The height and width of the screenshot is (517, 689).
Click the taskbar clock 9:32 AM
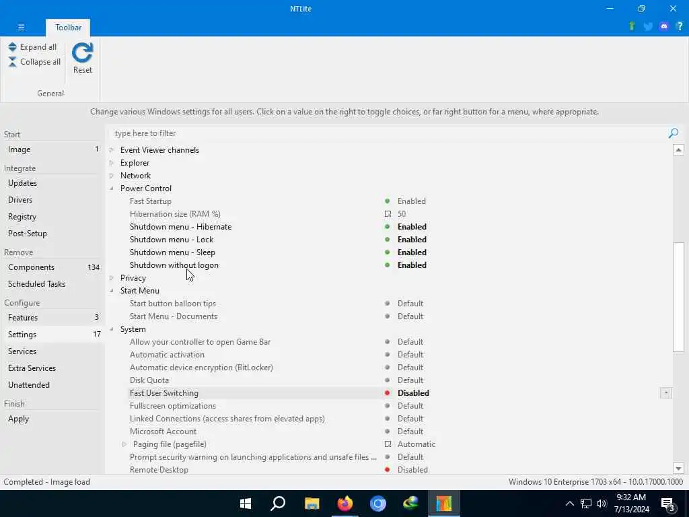(631, 497)
